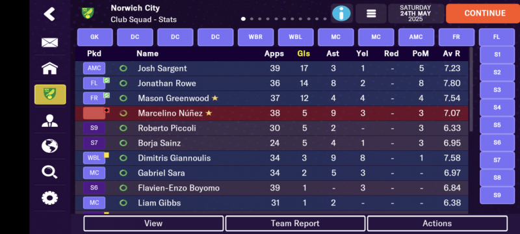Viewport: 520px width, 234px height.
Task: Open the settings gear icon
Action: (x=50, y=198)
